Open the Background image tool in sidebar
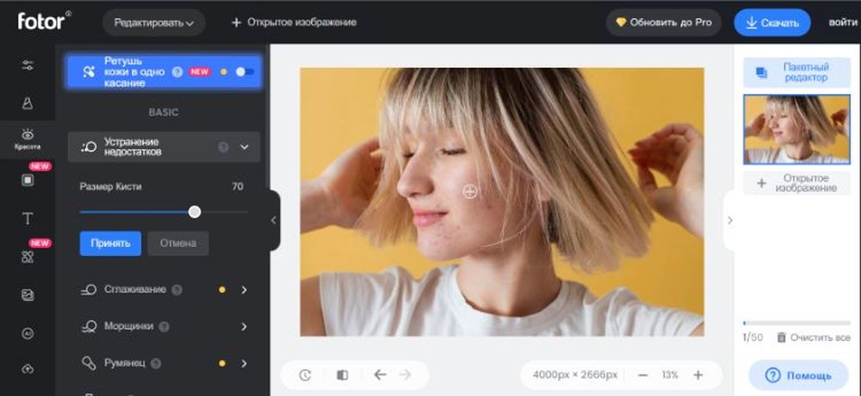This screenshot has width=861, height=396. 28,295
